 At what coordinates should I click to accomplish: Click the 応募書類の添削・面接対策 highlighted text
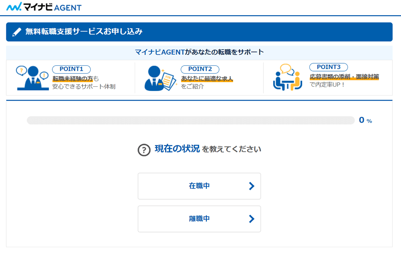point(344,77)
